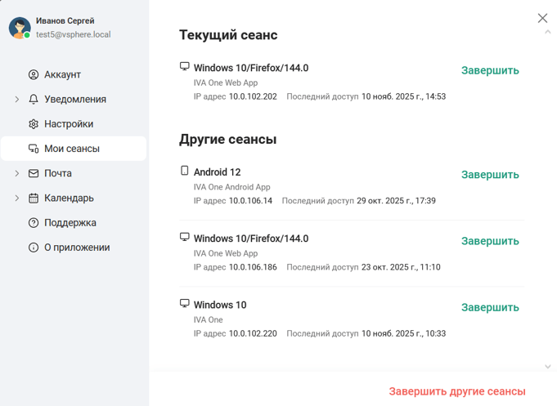This screenshot has height=406, width=557.
Task: Open the Аккаунт section
Action: [x=62, y=74]
